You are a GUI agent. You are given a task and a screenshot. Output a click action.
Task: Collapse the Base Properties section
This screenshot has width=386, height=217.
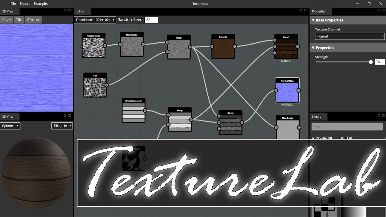348,20
